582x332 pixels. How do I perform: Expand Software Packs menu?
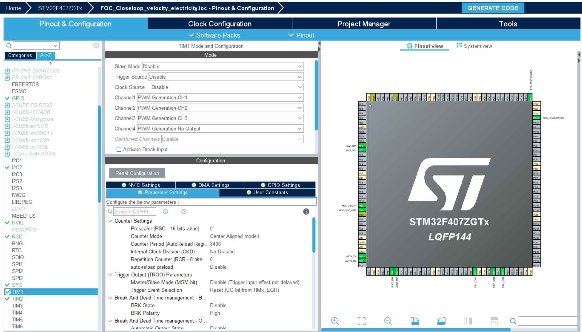pos(214,35)
